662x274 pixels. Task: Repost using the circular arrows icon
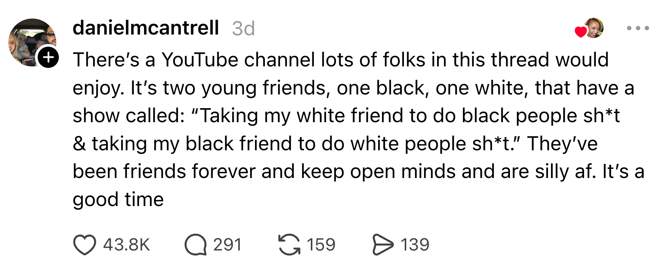pyautogui.click(x=289, y=245)
